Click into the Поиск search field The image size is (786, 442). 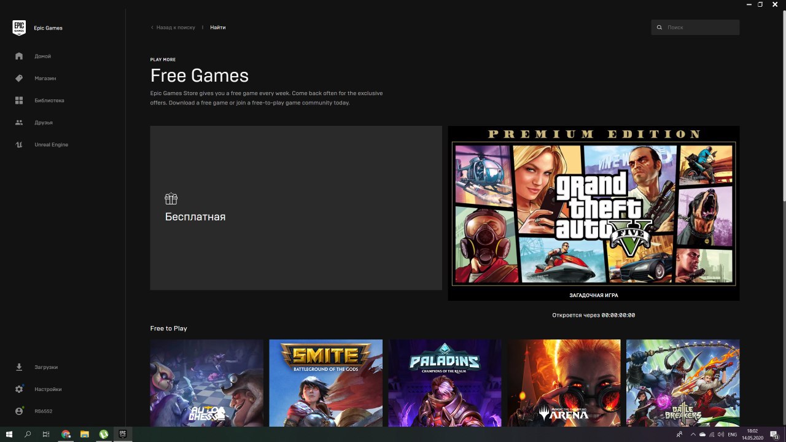click(695, 28)
